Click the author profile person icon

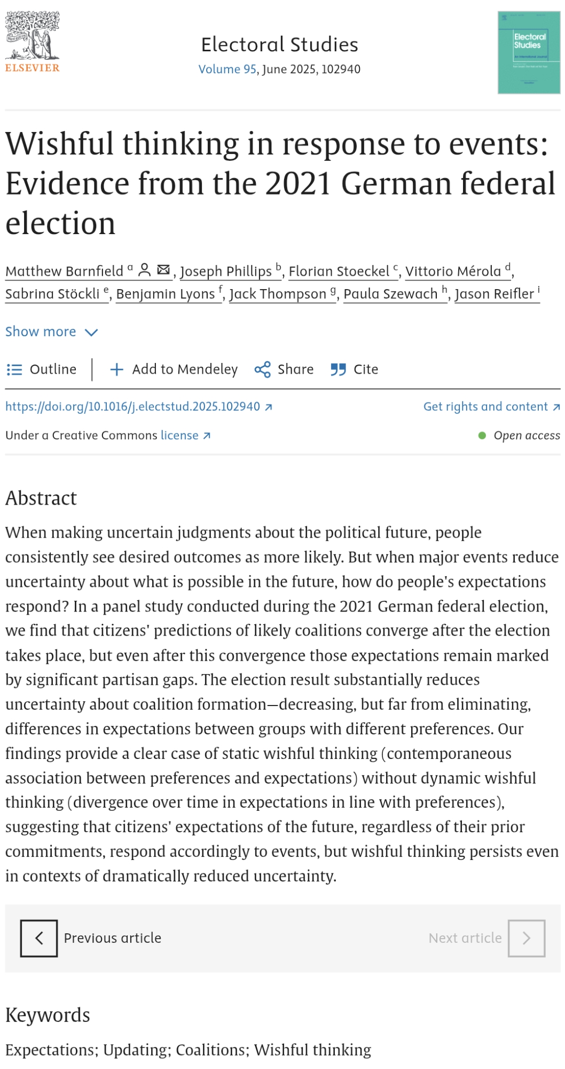pyautogui.click(x=144, y=270)
